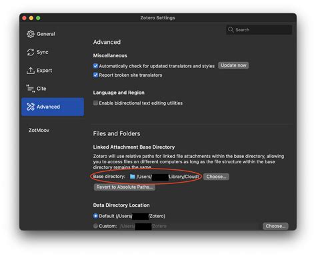Click the base directory path text
316x256 pixels.
[167, 177]
